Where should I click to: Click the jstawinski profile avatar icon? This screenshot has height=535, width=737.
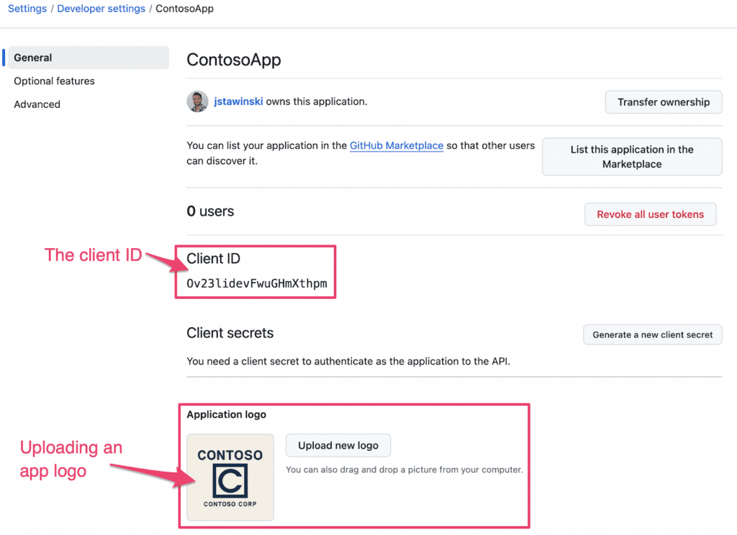click(x=196, y=101)
